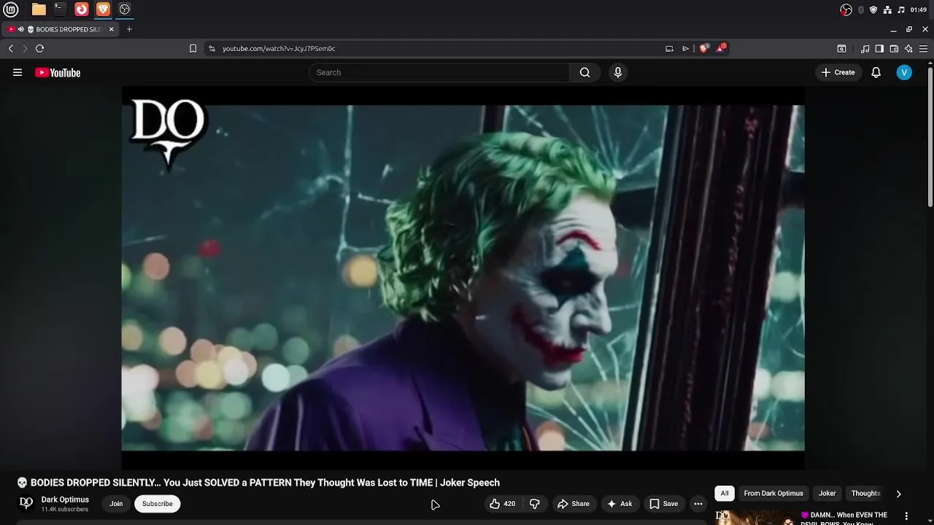This screenshot has height=525, width=934.
Task: Open the cast/install device icon in the address bar
Action: (x=669, y=48)
